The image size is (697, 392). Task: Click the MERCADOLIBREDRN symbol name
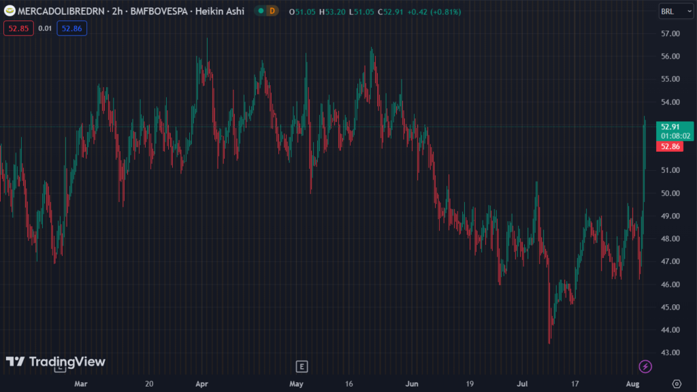coord(61,11)
